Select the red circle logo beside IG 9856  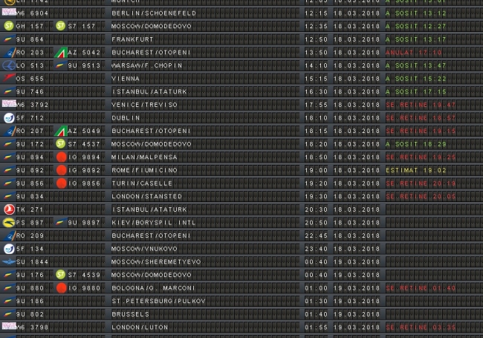pyautogui.click(x=61, y=183)
